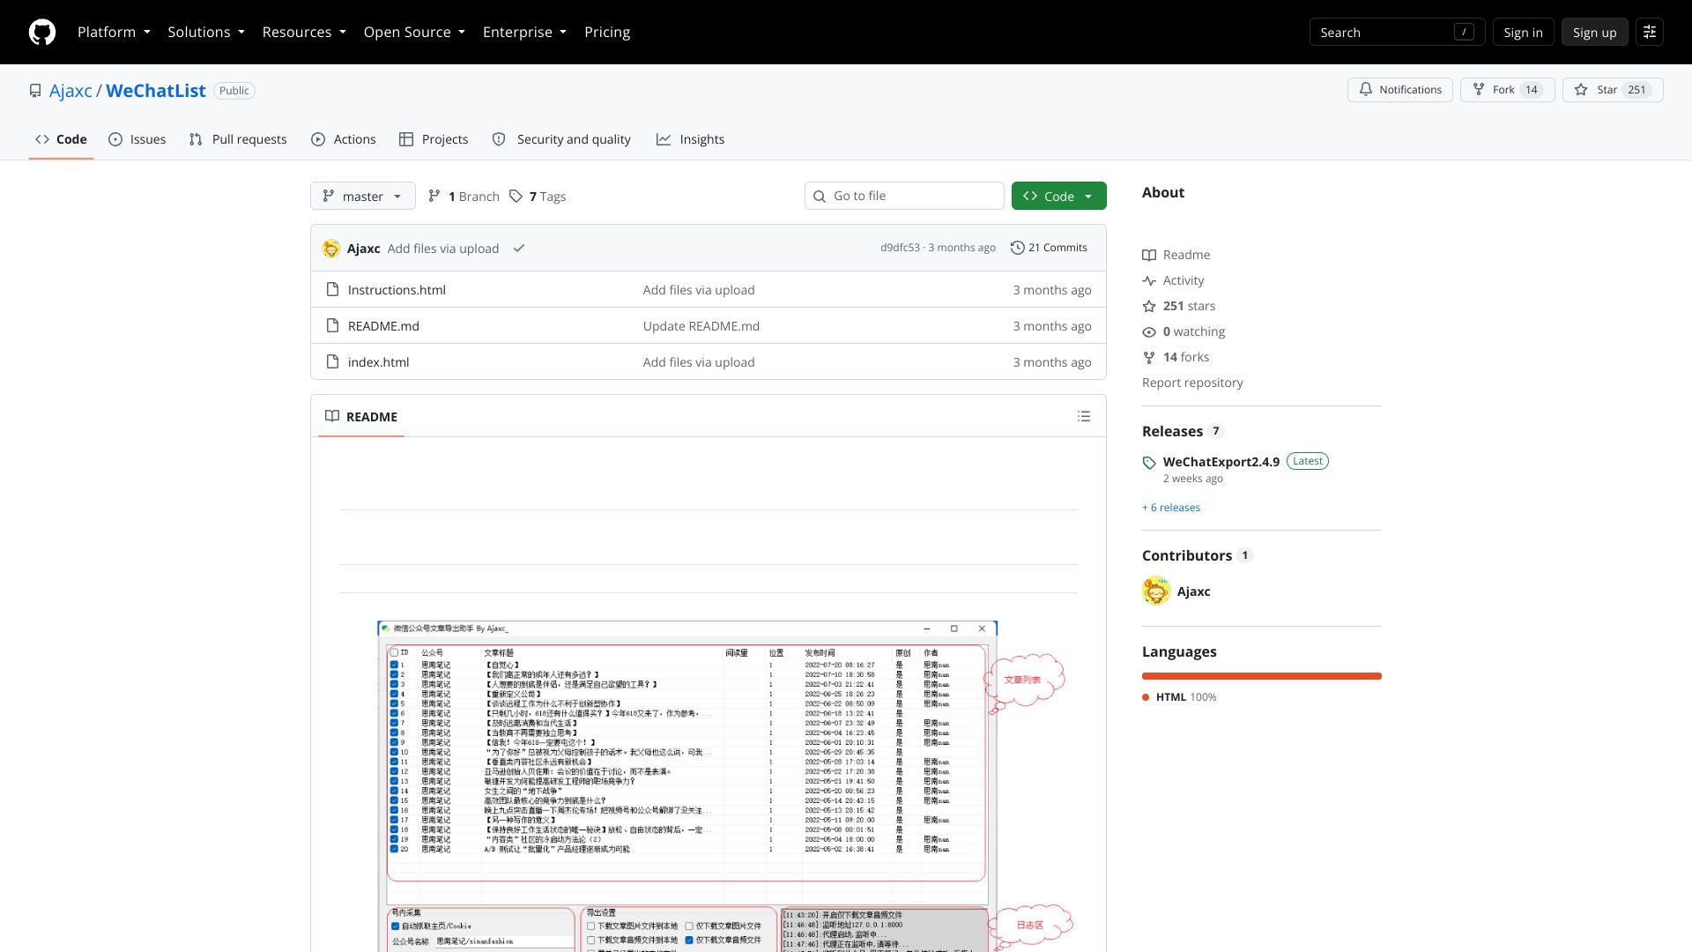Click the Sign up button
Viewport: 1692px width, 952px height.
(1594, 33)
